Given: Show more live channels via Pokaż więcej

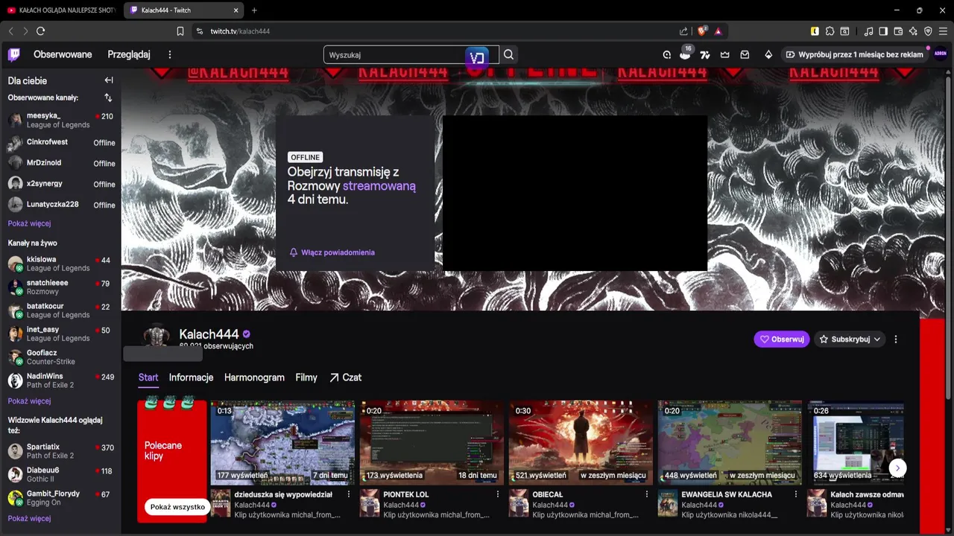Looking at the screenshot, I should click(30, 401).
